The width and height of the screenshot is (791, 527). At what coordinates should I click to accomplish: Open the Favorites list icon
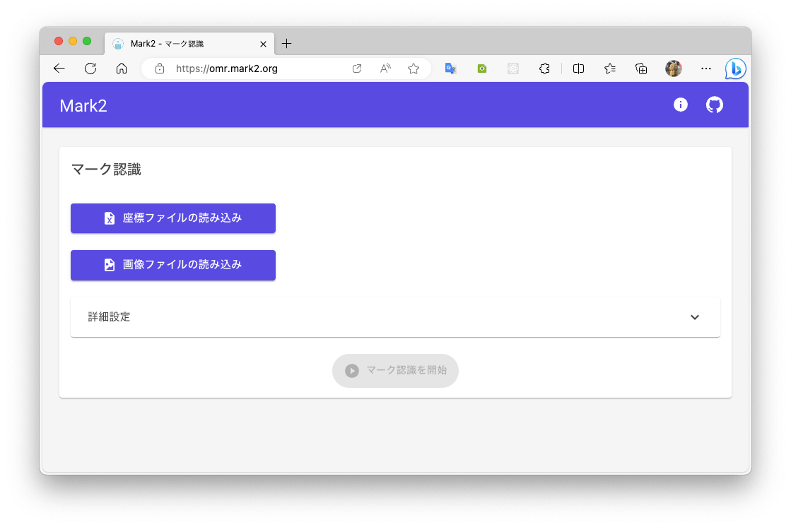point(610,69)
